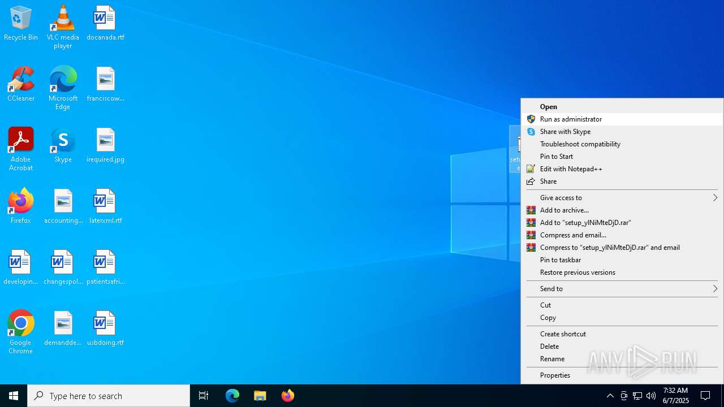Click the taskbar search box

coord(109,396)
